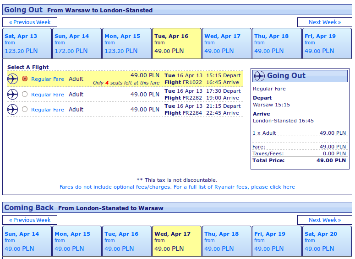Go to Previous Week for Going Out
355x259 pixels.
(x=30, y=22)
